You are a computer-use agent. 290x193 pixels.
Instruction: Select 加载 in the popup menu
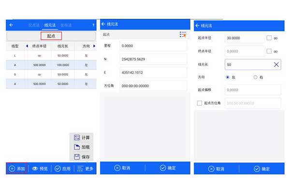pos(81,147)
